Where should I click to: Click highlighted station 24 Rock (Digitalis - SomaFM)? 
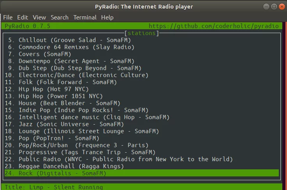[142, 173]
